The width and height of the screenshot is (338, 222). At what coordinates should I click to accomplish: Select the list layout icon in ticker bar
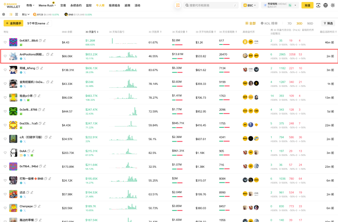[x=11, y=14]
